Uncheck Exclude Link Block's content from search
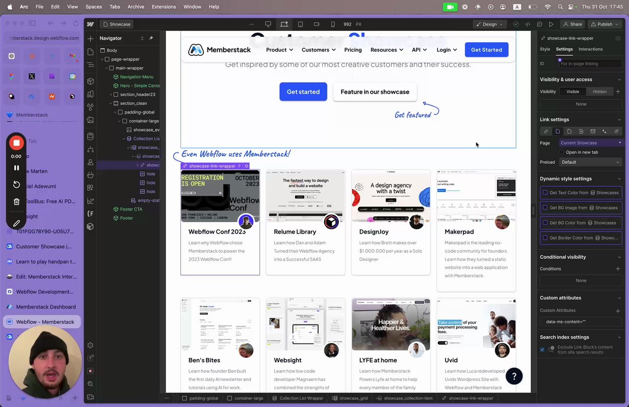This screenshot has height=407, width=629. click(543, 349)
